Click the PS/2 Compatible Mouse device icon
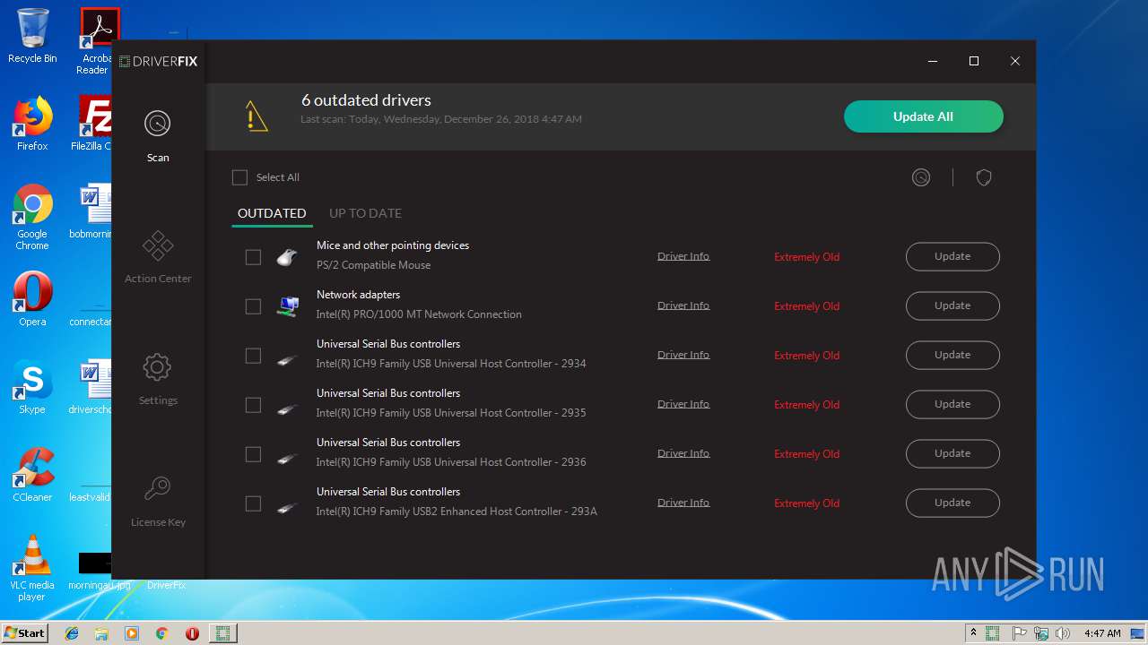Image resolution: width=1148 pixels, height=645 pixels. pyautogui.click(x=287, y=257)
